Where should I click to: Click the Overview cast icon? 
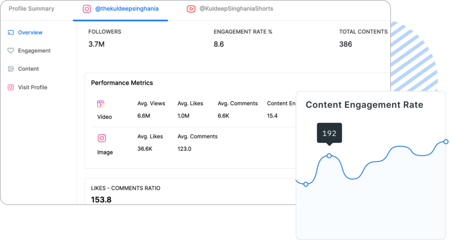click(11, 33)
